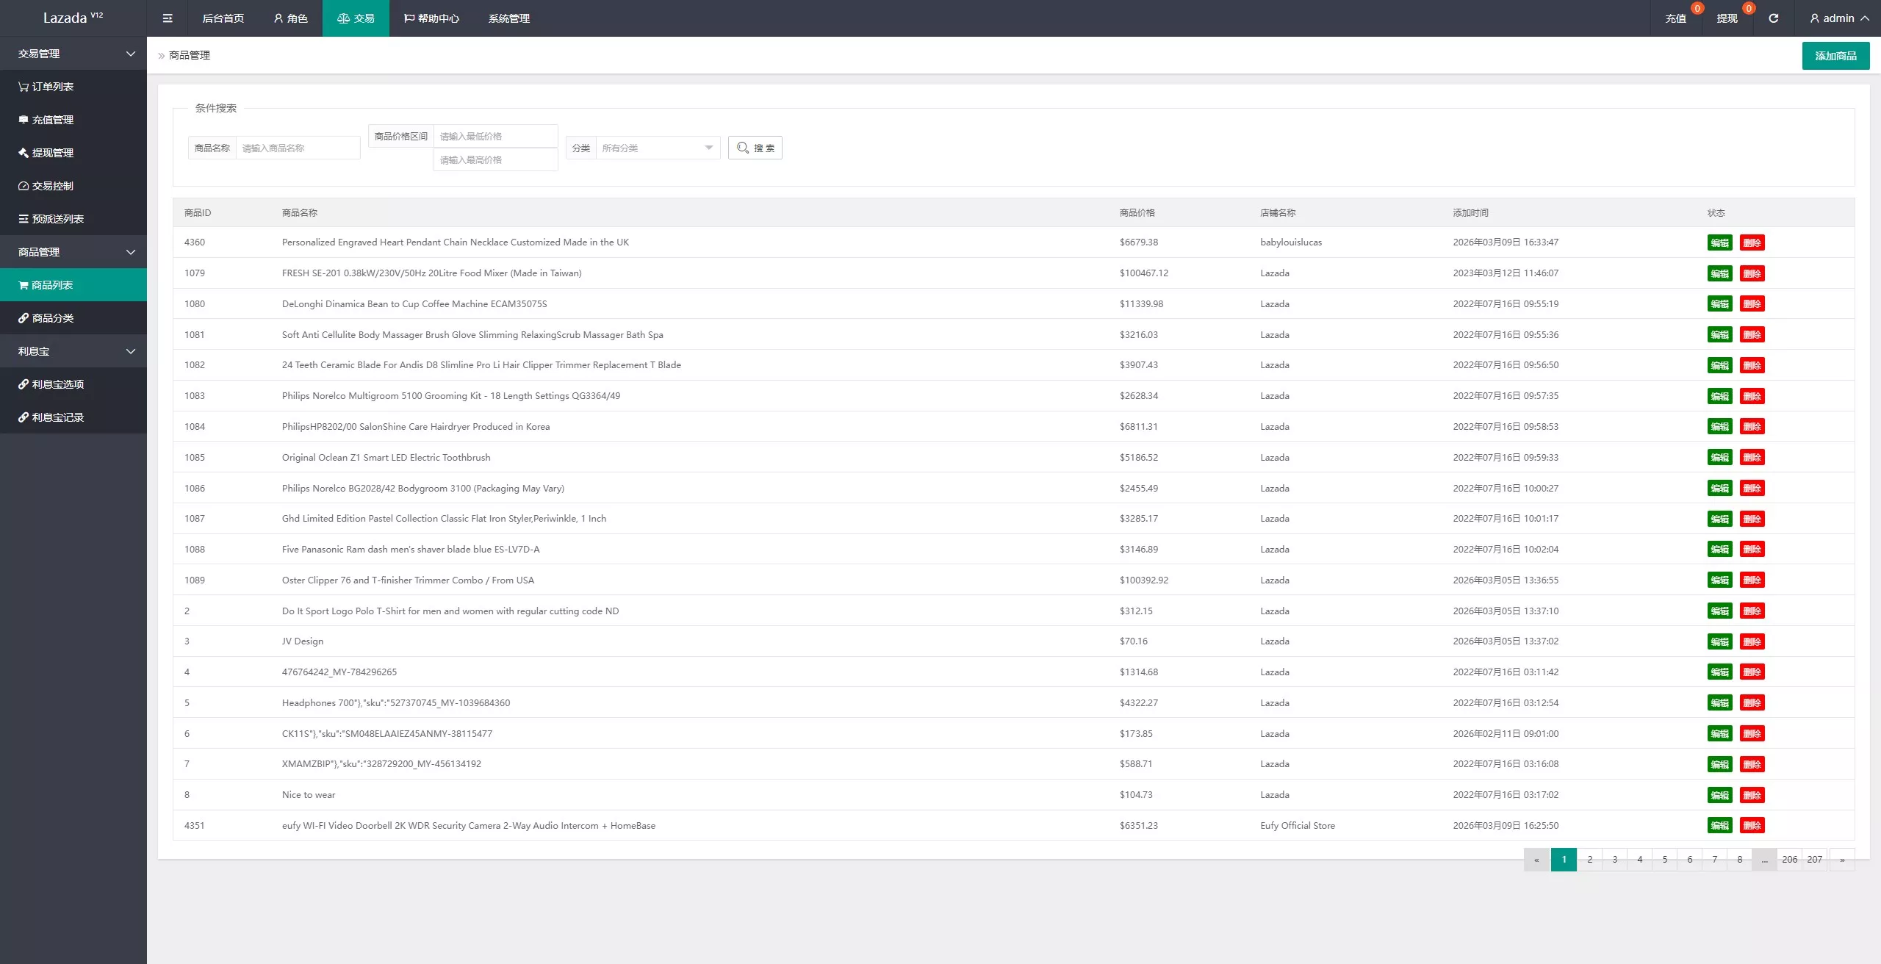Open 充值管理 in the sidebar
Viewport: 1881px width, 964px height.
click(x=73, y=120)
